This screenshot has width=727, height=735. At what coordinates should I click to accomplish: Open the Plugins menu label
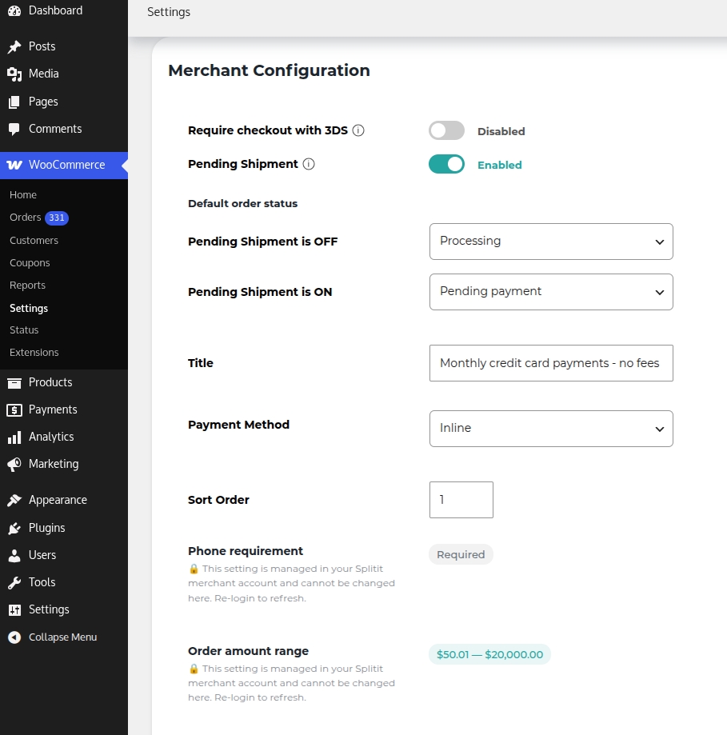tap(47, 528)
